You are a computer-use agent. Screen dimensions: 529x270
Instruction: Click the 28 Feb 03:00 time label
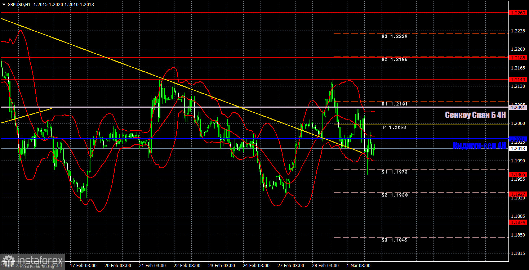[325, 266]
